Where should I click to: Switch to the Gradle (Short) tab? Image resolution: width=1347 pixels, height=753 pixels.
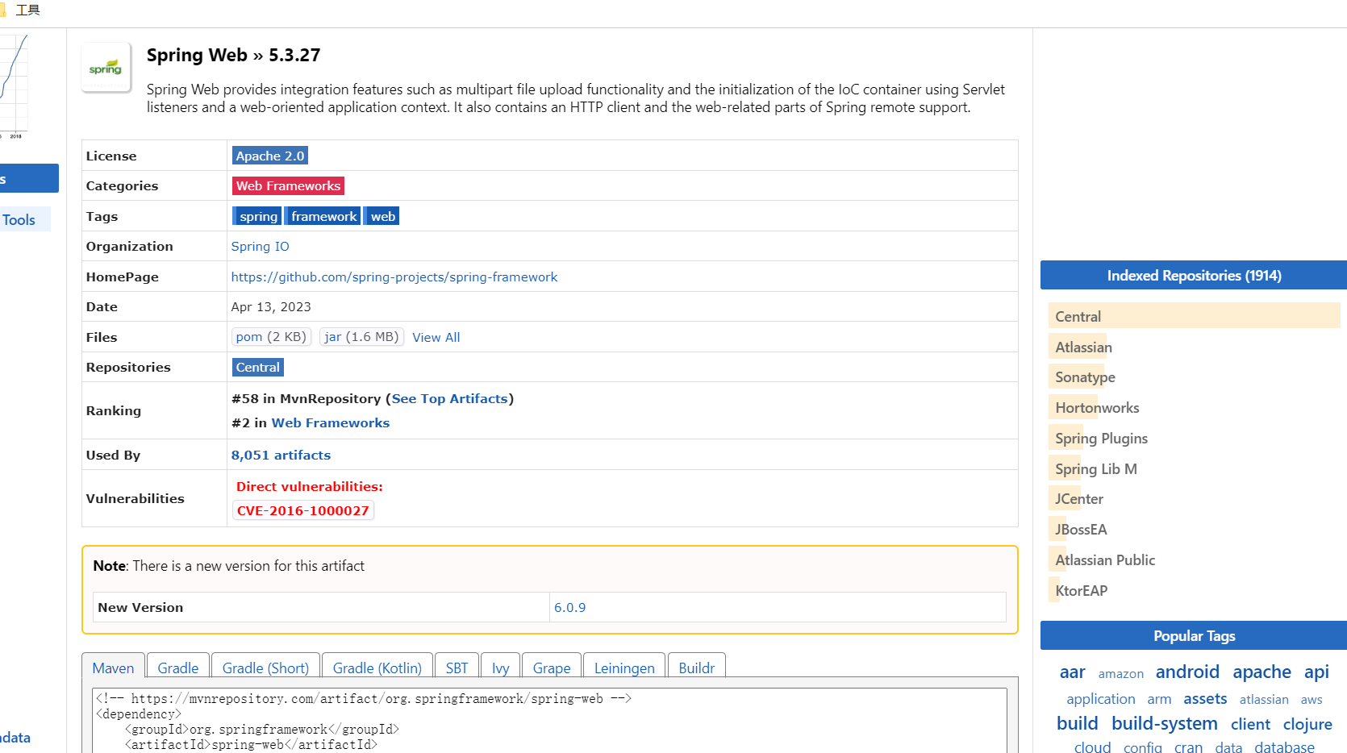click(x=265, y=668)
